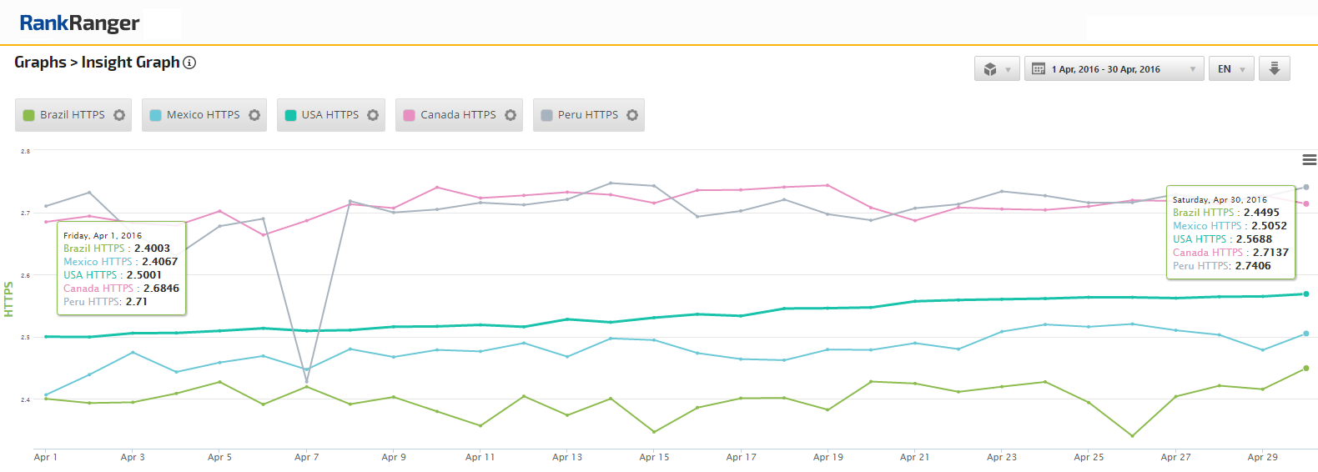Click the RankRanger logo
This screenshot has height=472, width=1318.
click(79, 23)
